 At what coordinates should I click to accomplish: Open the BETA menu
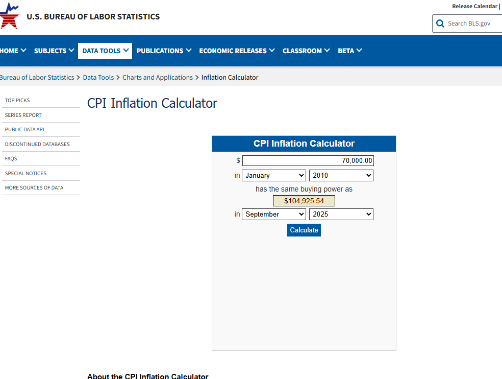click(349, 51)
